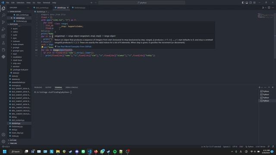The width and height of the screenshot is (276, 155).
Task: Click the errors and warnings status item
Action: coord(6,146)
